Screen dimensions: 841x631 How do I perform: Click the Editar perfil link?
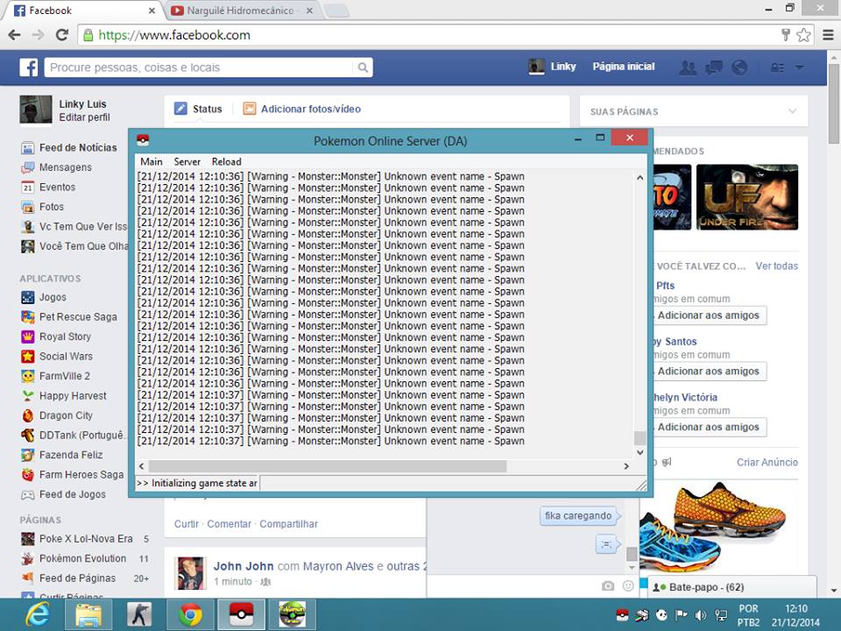[84, 117]
